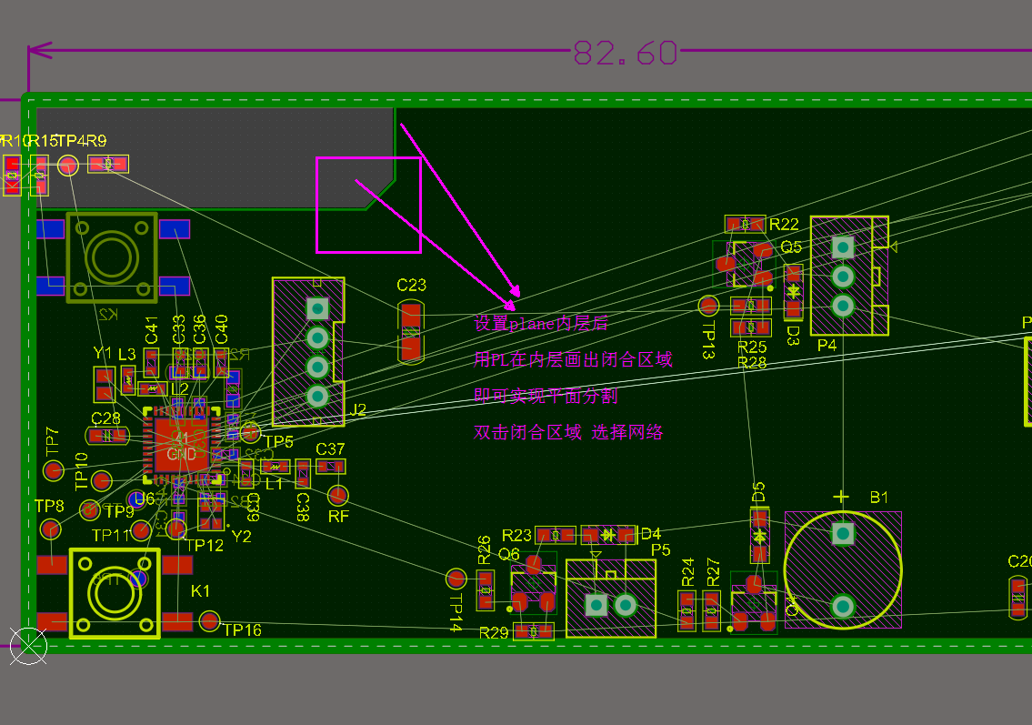
Task: Click the TP12 test point pad
Action: [x=176, y=529]
